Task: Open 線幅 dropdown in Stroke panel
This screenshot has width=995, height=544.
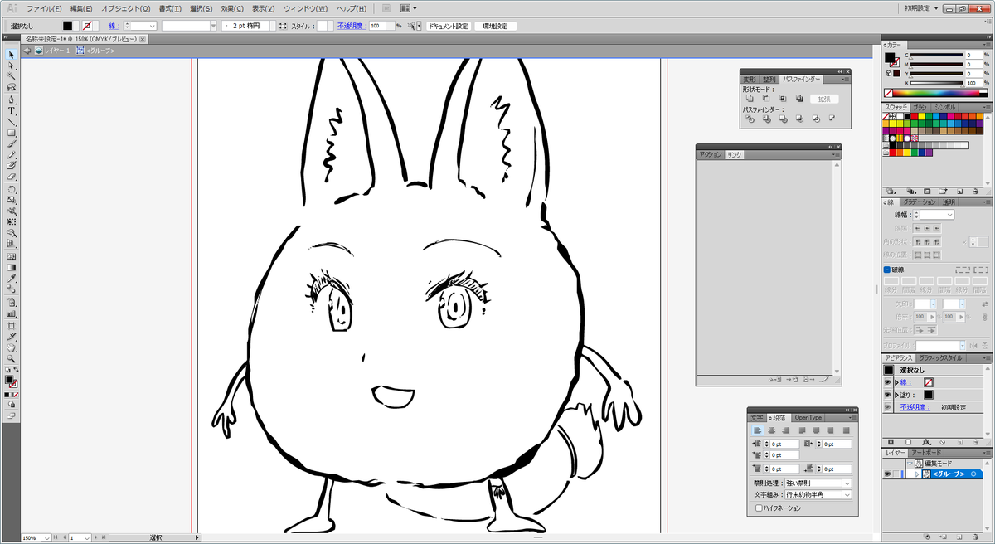Action: pyautogui.click(x=949, y=215)
